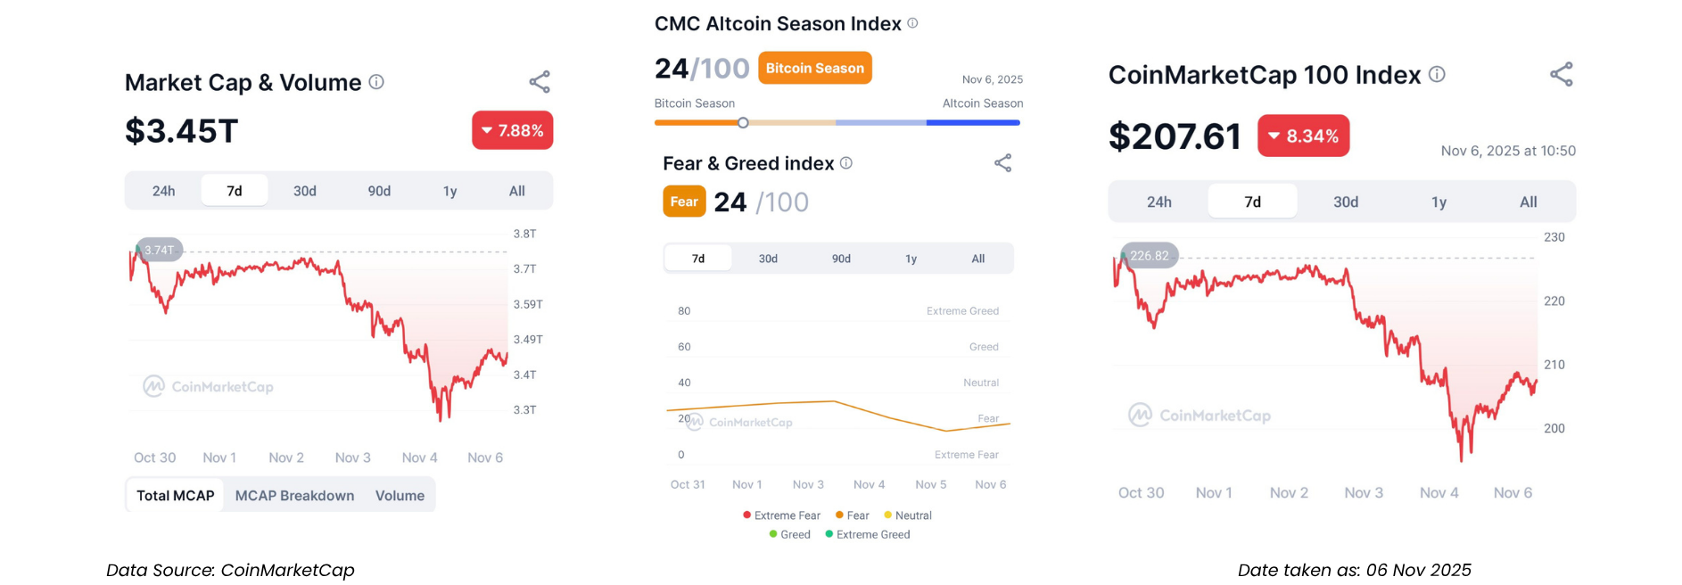
Task: Select 1y range on CoinMarketCap 100 chart
Action: pyautogui.click(x=1439, y=202)
